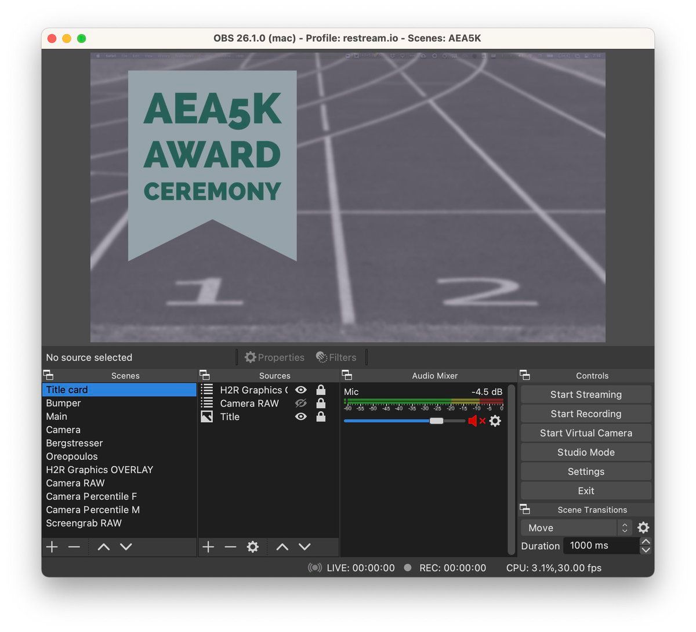Select the Bumper scene
The height and width of the screenshot is (632, 696).
pos(63,403)
